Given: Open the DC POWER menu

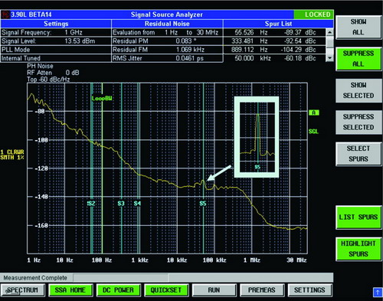Looking at the screenshot, I should (118, 290).
